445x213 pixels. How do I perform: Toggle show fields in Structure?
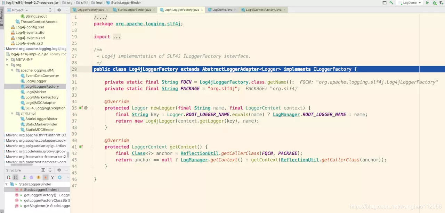38,177
